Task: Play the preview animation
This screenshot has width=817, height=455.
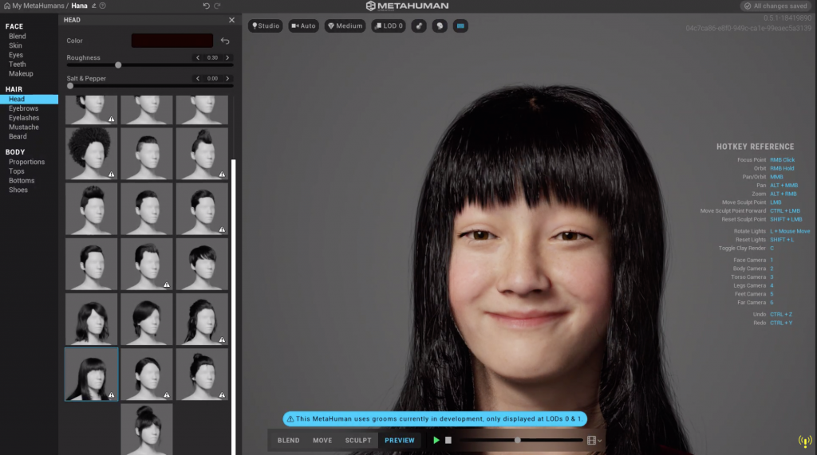Action: (436, 441)
